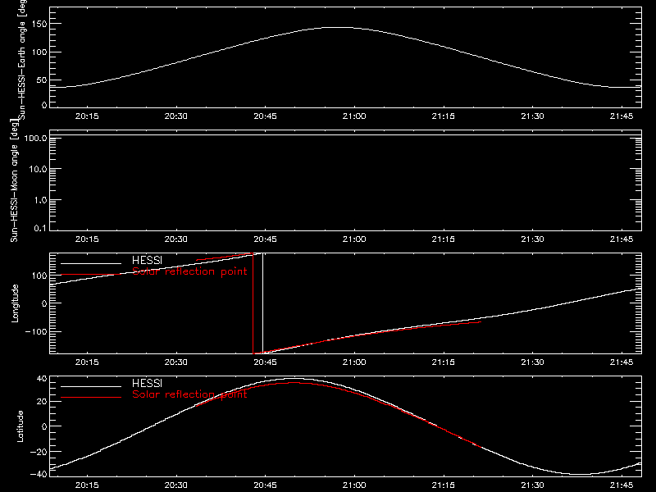Click white HESSI legend line in Longitude plot
This screenshot has height=492, width=656.
point(91,263)
